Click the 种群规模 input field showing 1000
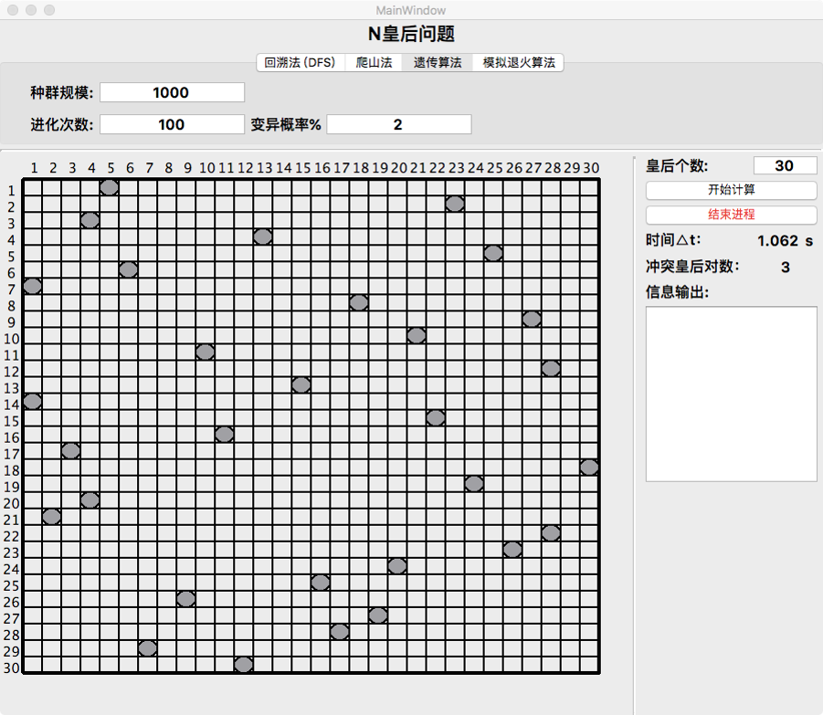The width and height of the screenshot is (823, 715). (172, 92)
